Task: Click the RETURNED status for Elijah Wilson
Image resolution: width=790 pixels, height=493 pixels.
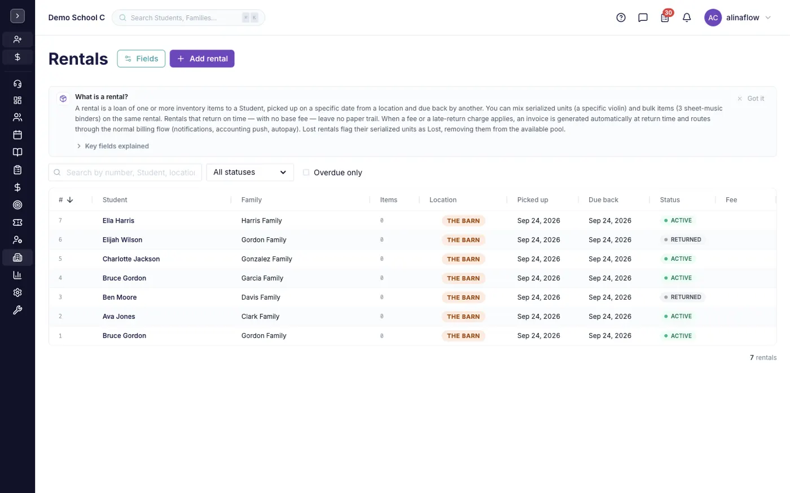Action: [682, 240]
